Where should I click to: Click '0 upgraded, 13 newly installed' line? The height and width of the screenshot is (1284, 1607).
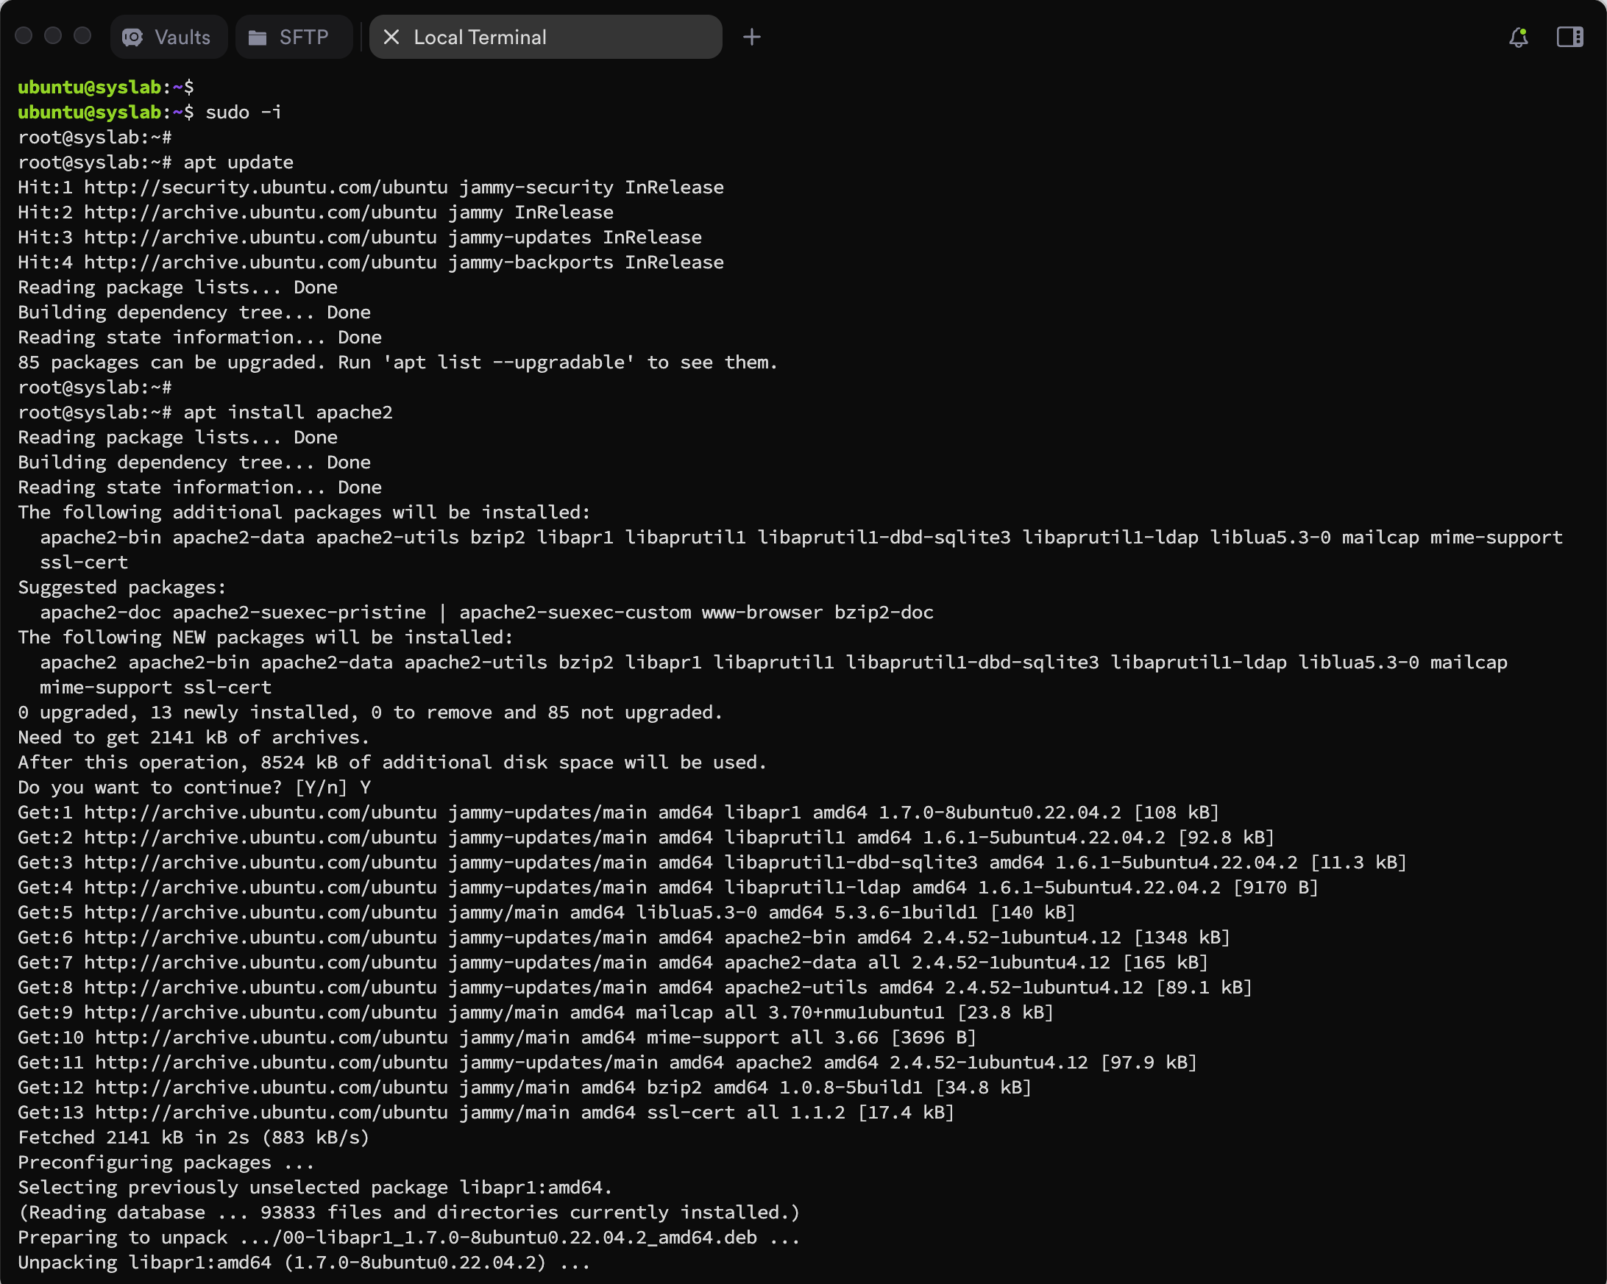[x=370, y=713]
